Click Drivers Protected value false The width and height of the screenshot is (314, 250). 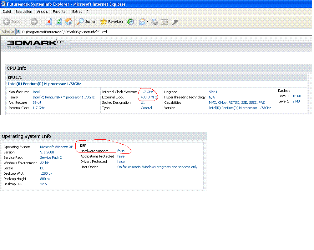121,162
